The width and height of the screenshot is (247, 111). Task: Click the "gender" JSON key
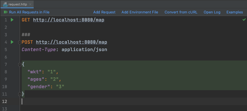(x=39, y=87)
